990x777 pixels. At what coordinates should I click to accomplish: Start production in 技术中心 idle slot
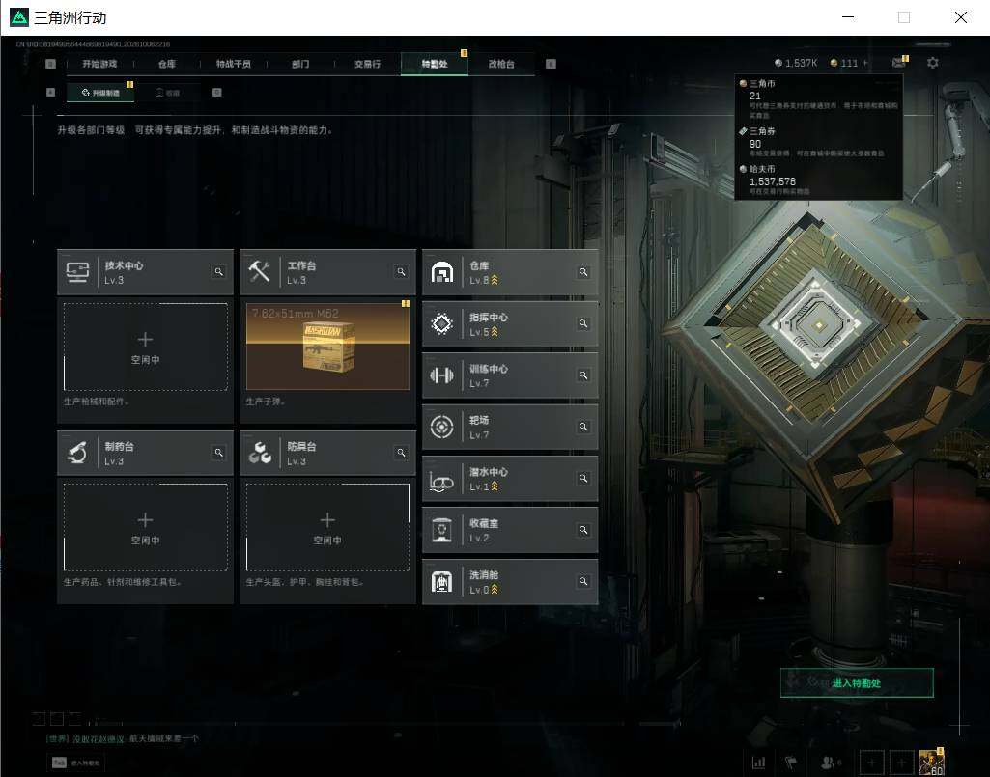click(x=145, y=347)
